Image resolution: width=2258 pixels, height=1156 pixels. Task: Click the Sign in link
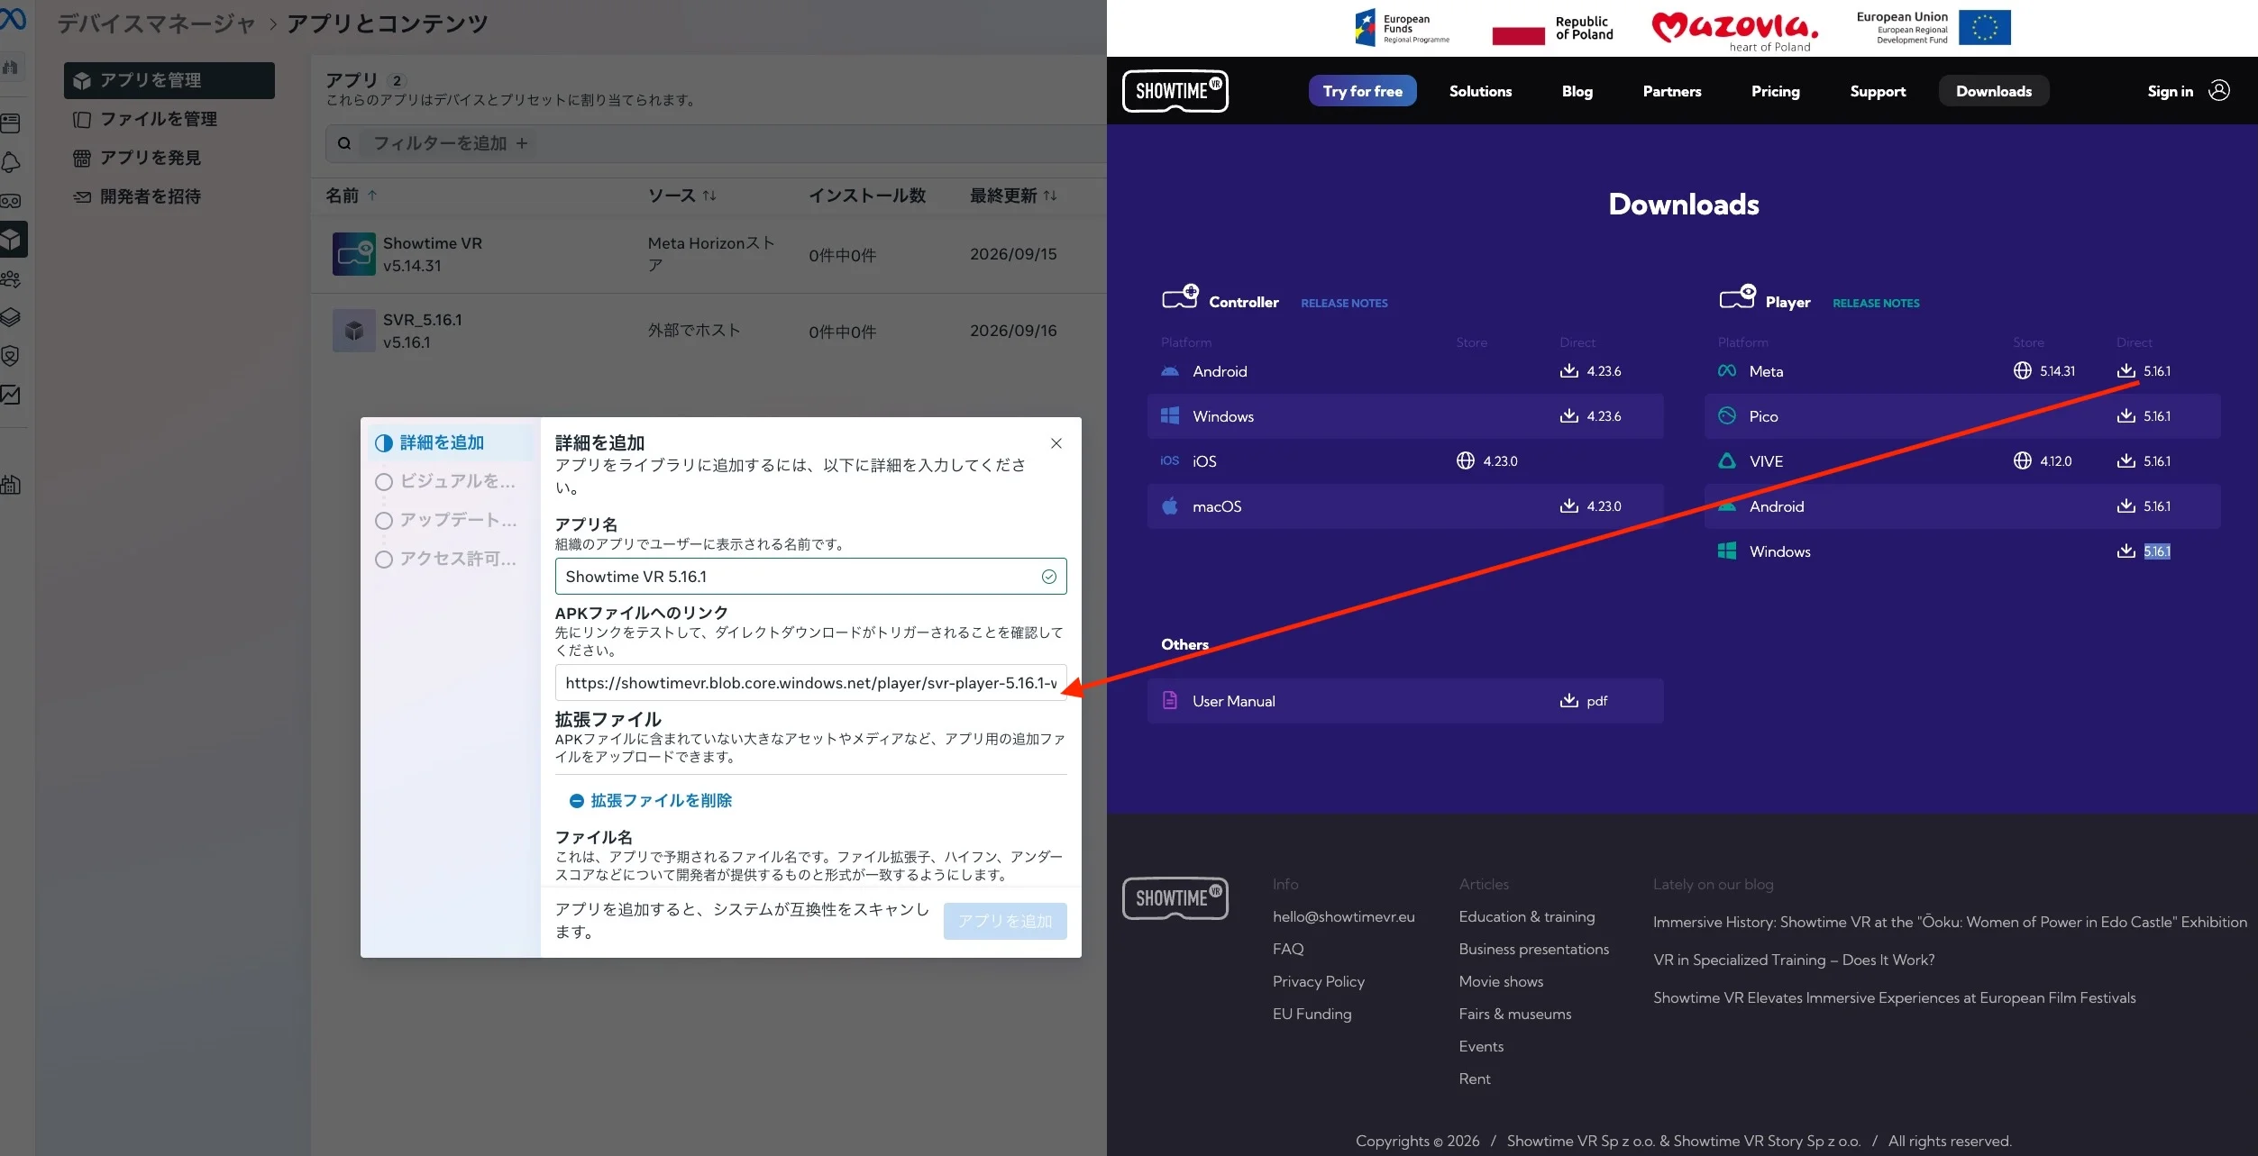[x=2170, y=91]
